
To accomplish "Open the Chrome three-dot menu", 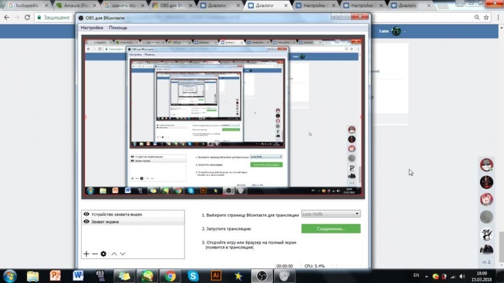I will click(x=498, y=18).
